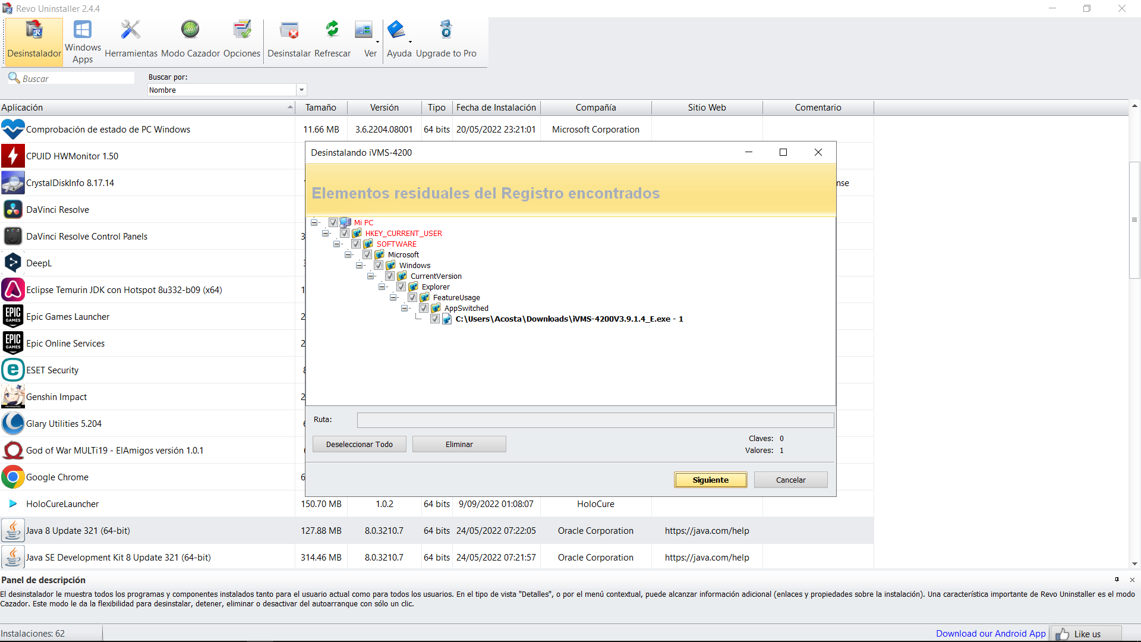Select God of War app icon
Screen dimensions: 1141x642
click(x=12, y=450)
